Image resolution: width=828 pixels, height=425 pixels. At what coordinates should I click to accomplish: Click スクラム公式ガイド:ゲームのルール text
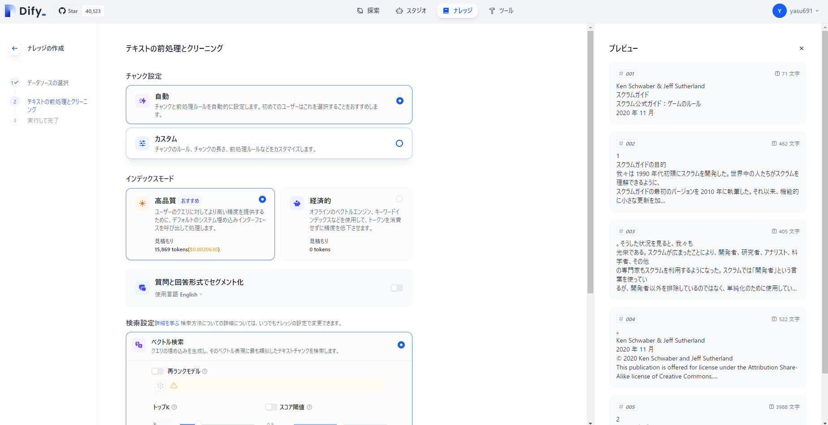click(x=659, y=104)
